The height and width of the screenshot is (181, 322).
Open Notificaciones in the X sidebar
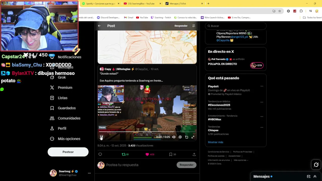coord(69,57)
